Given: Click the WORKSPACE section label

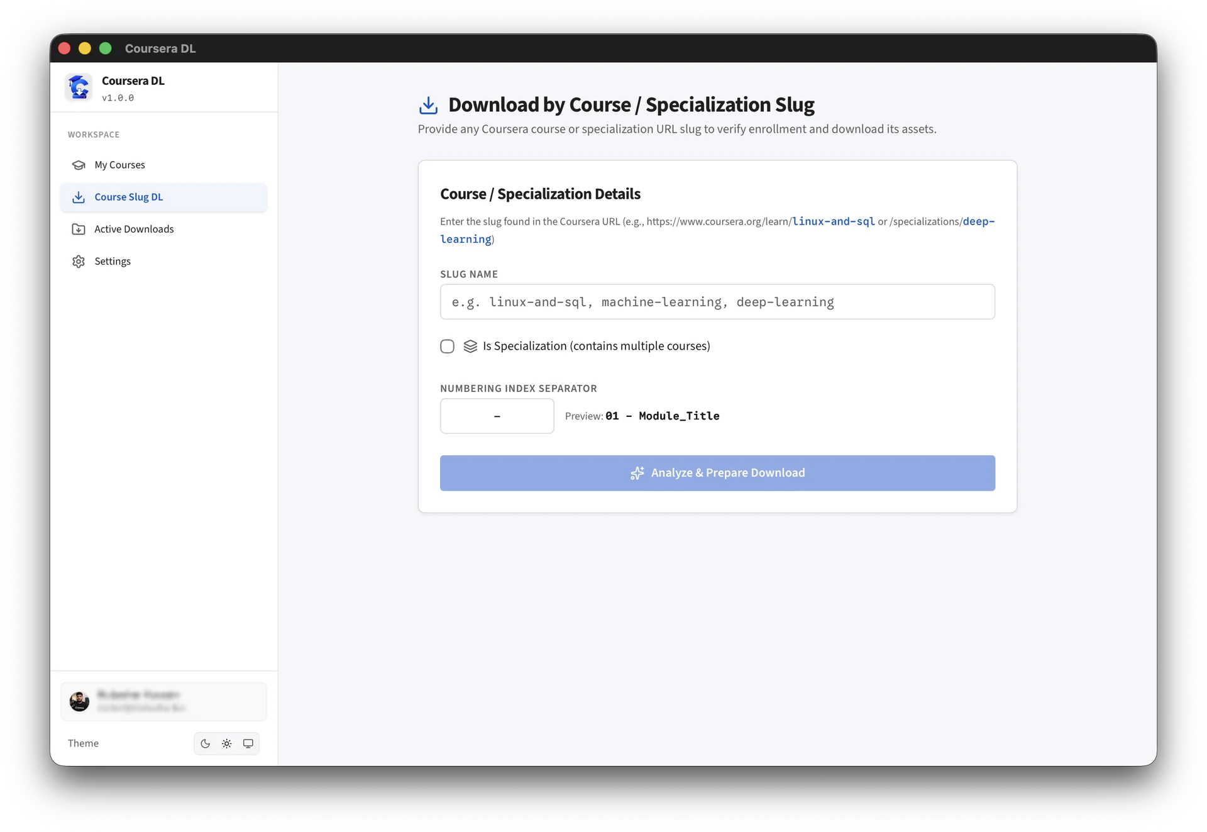Looking at the screenshot, I should pos(94,135).
